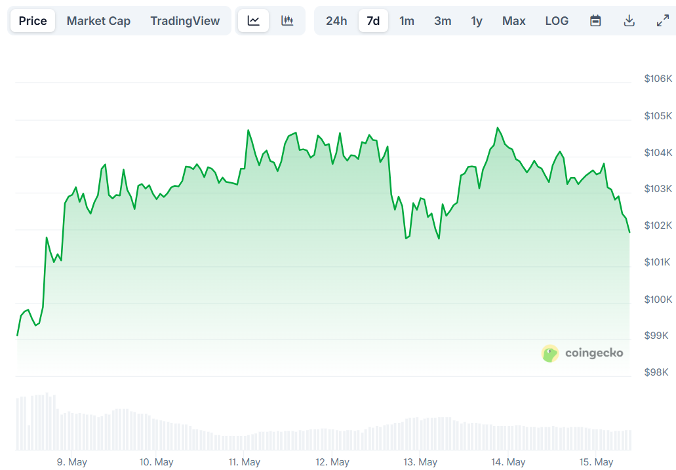This screenshot has height=470, width=676.
Task: View the 1-year price chart
Action: [476, 20]
